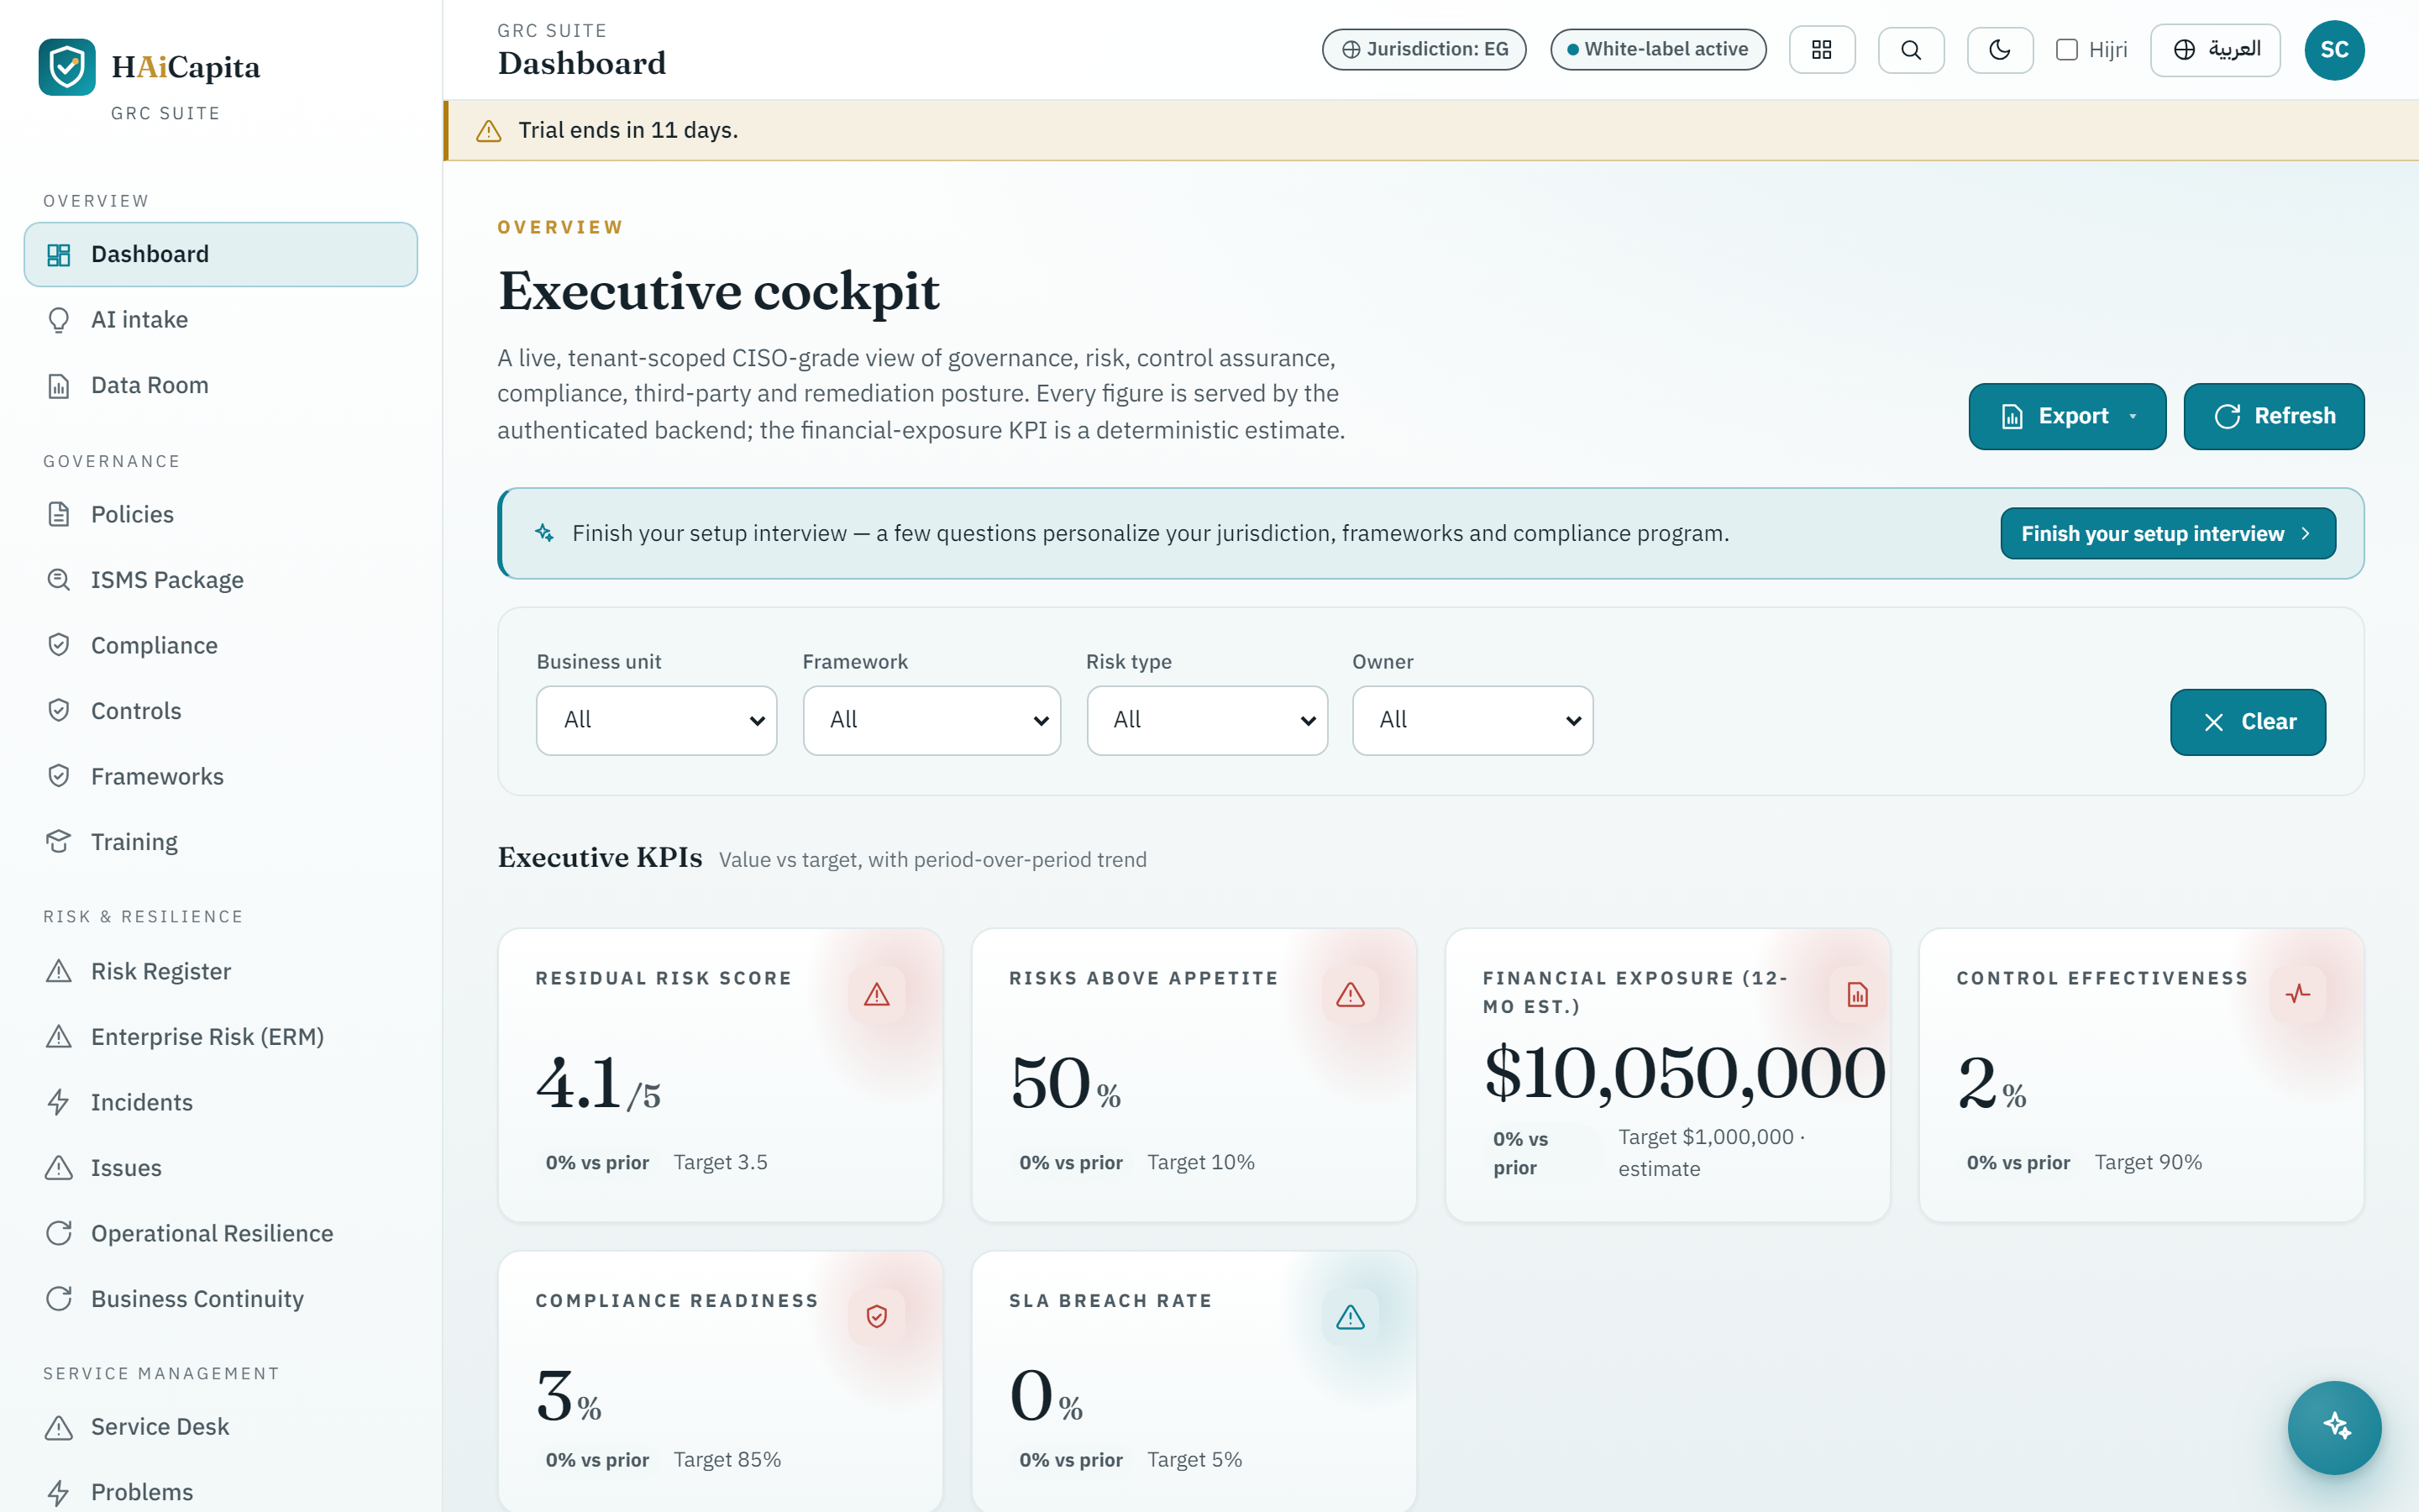
Task: Open the Export dropdown button
Action: point(2066,416)
